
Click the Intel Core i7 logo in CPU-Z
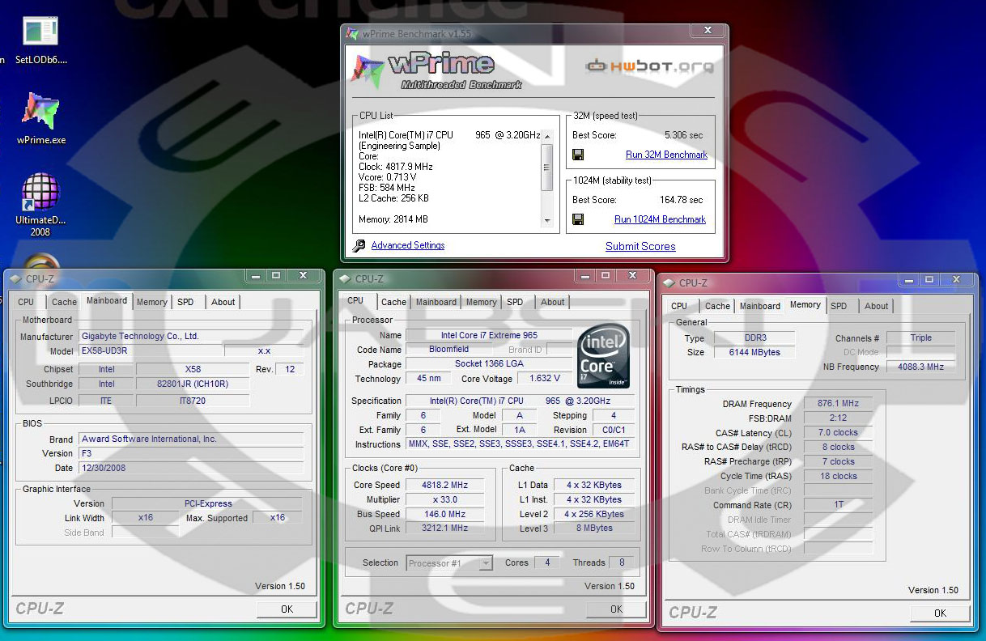[x=603, y=356]
